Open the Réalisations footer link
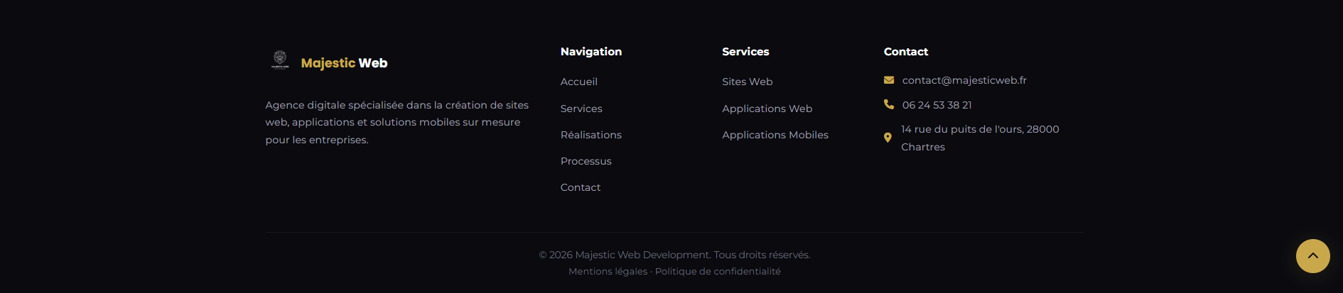The height and width of the screenshot is (293, 1343). tap(590, 135)
